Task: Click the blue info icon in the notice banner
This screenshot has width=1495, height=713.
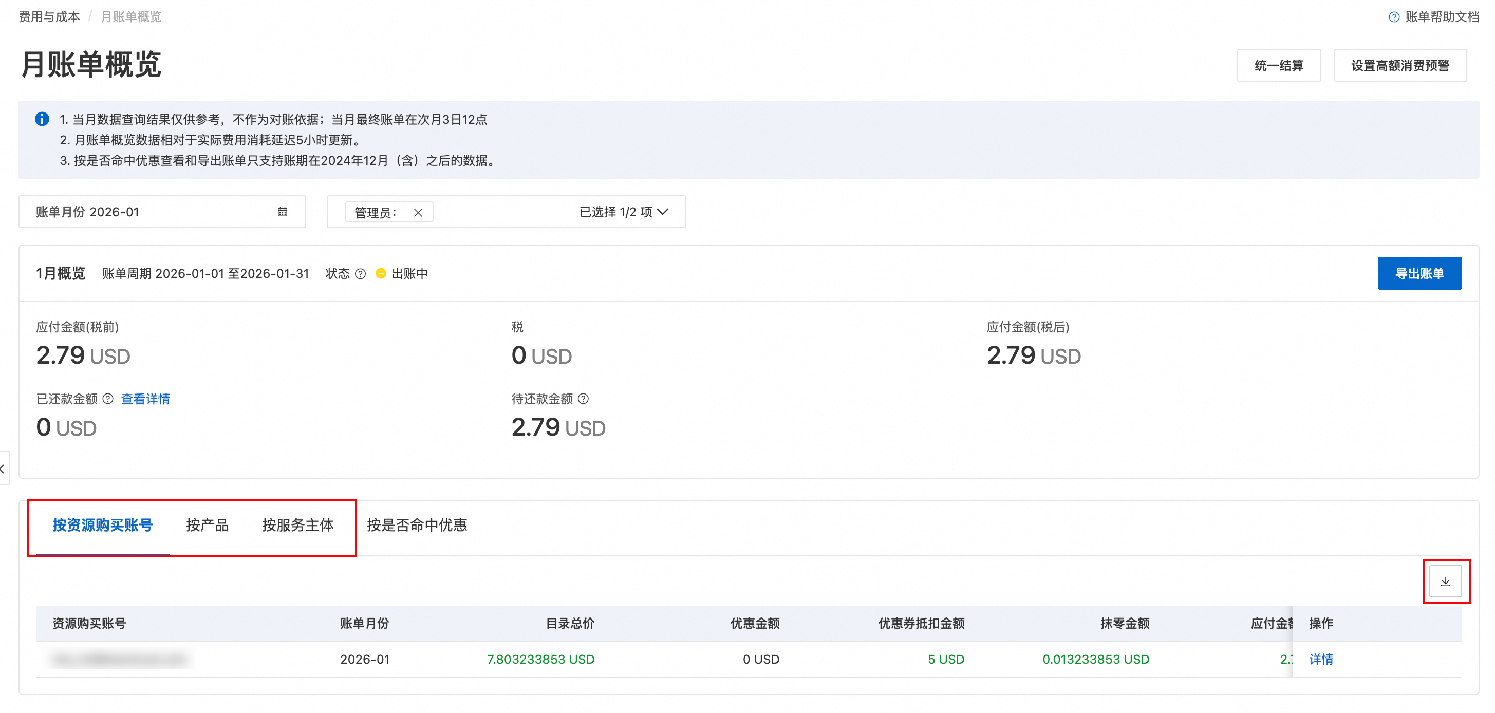Action: click(42, 119)
